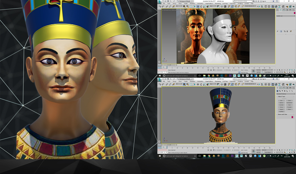
Task: Toggle Percent Snap in lower window toolbar
Action: 235,84
